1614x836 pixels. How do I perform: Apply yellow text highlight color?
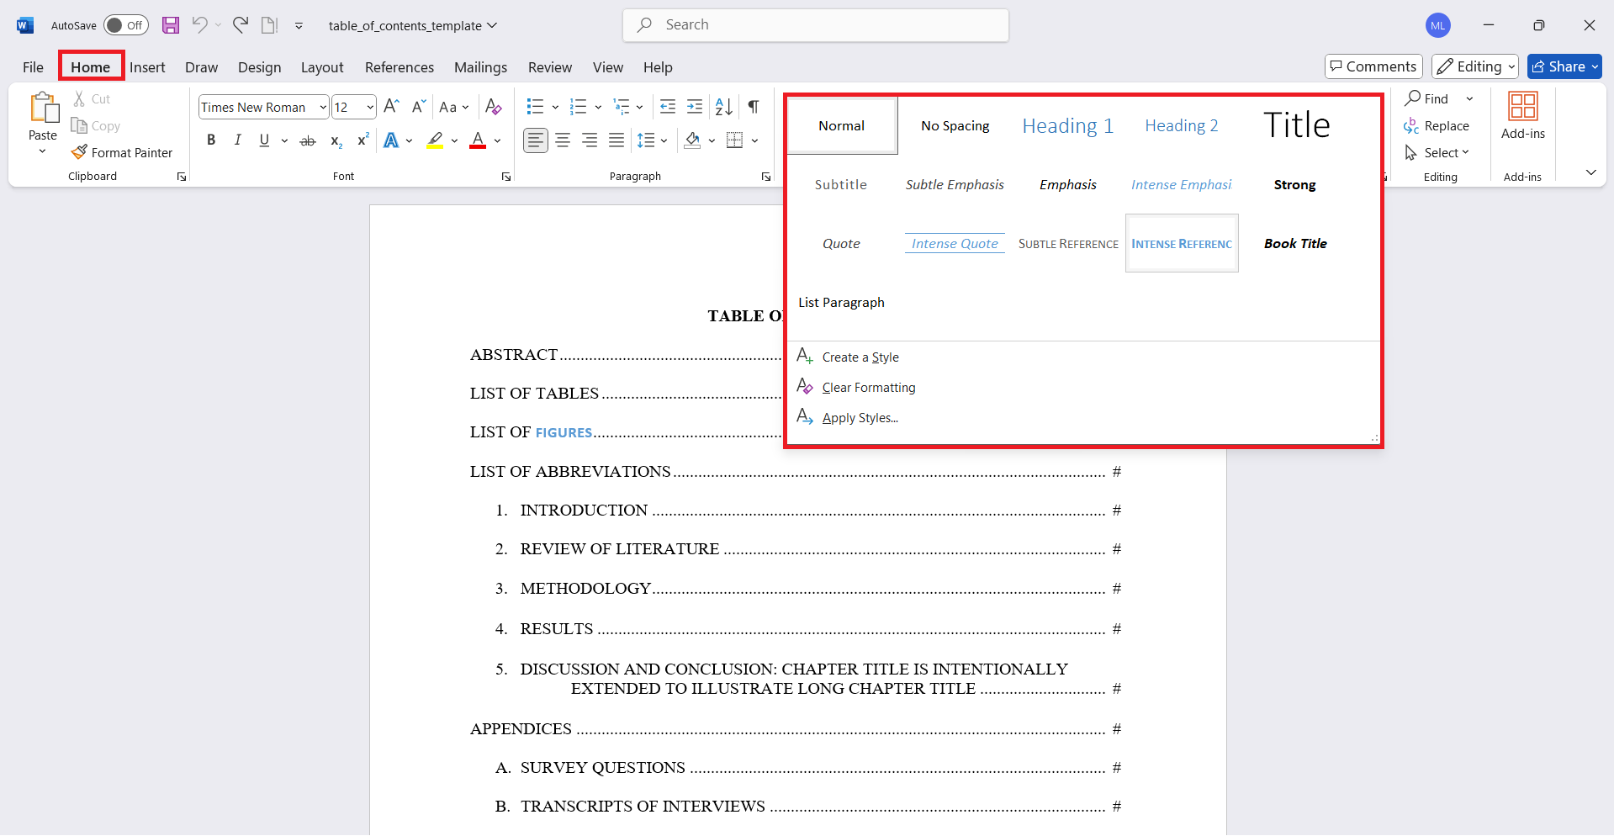click(436, 140)
